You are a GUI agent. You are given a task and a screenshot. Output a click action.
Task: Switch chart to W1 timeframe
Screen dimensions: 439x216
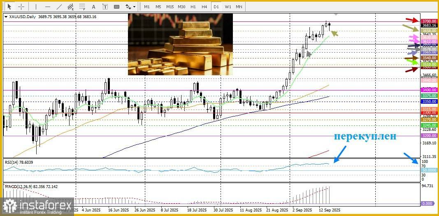coord(228,7)
